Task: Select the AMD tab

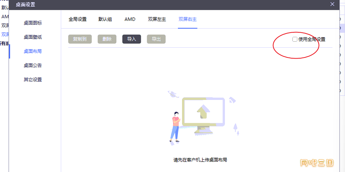Action: pos(130,19)
